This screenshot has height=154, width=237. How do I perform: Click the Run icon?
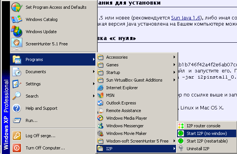tap(17, 120)
